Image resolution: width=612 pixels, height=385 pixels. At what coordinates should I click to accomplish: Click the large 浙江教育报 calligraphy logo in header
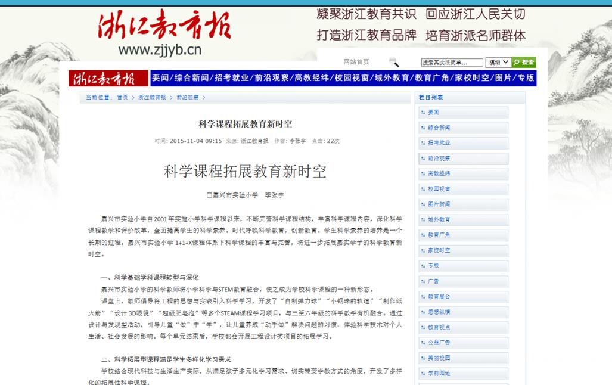[x=164, y=25]
